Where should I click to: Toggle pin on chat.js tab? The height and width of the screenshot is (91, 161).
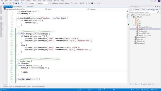tap(9, 7)
